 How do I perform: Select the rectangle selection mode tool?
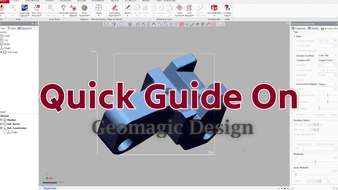tap(166, 24)
